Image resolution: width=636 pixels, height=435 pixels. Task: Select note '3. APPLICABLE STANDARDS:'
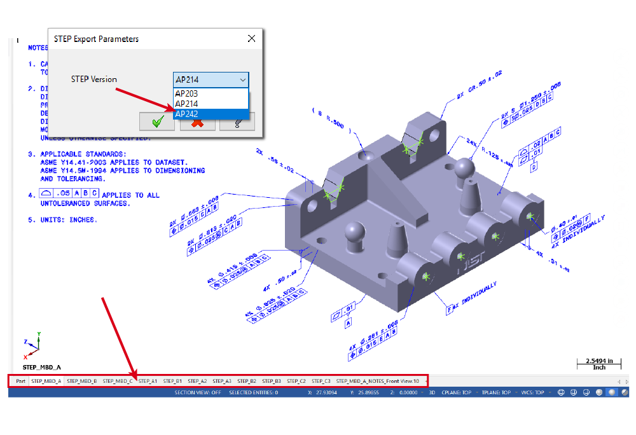point(77,154)
